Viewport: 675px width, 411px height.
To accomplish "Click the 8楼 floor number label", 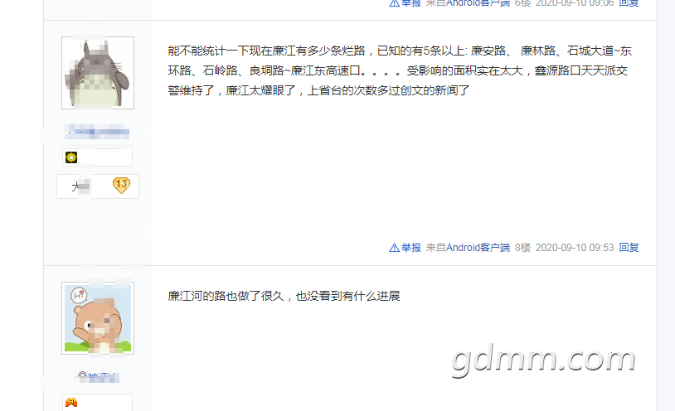I will pyautogui.click(x=522, y=248).
